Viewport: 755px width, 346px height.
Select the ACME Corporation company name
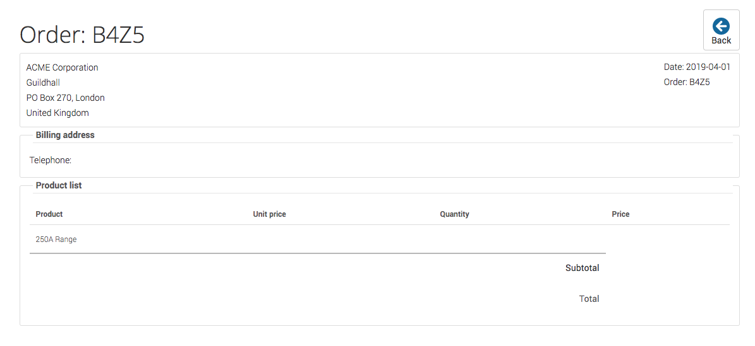62,67
